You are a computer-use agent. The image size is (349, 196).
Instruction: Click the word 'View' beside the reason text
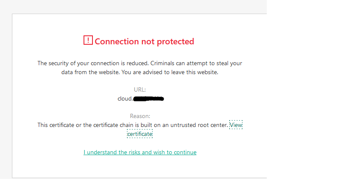click(236, 125)
